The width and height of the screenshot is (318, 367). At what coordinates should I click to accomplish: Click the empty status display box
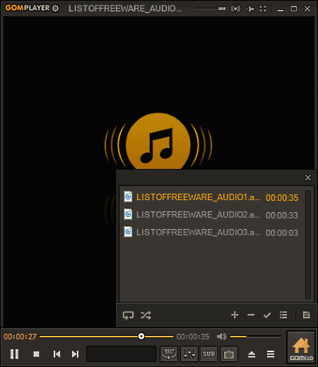[x=122, y=354]
